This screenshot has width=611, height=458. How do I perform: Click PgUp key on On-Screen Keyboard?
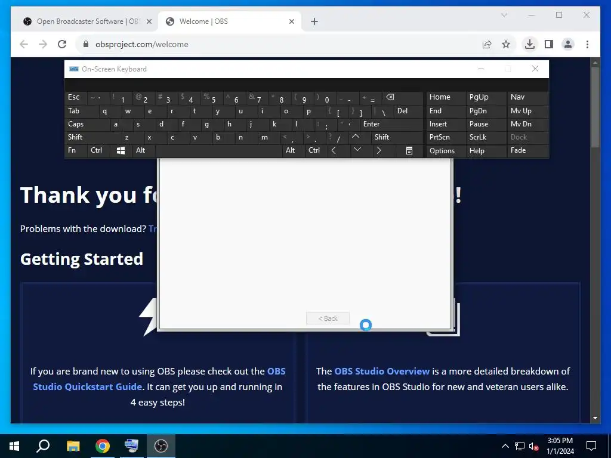(486, 98)
